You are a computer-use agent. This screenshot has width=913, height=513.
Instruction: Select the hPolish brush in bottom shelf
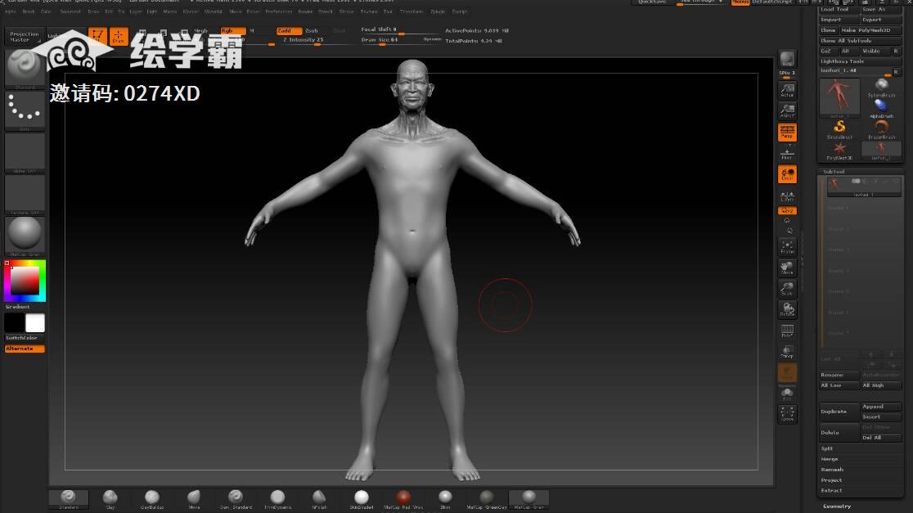[319, 498]
